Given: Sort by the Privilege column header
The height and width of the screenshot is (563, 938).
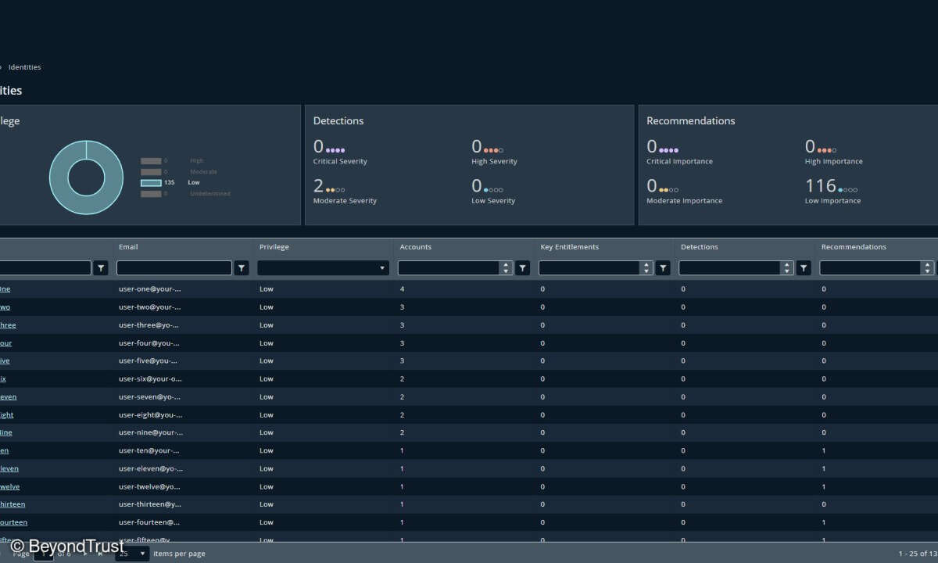Looking at the screenshot, I should click(274, 247).
